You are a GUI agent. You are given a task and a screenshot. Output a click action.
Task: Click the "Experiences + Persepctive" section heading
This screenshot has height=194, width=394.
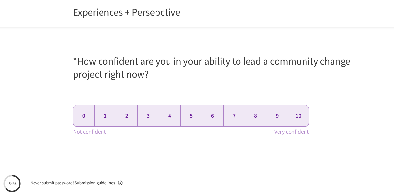[x=127, y=12]
